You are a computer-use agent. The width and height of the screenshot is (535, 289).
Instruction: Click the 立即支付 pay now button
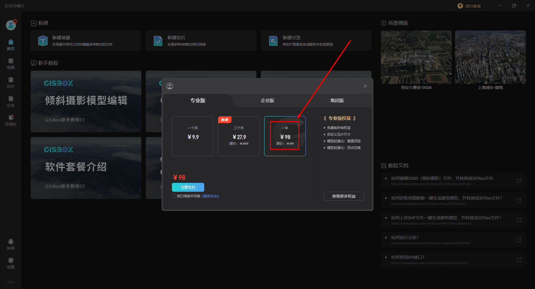(188, 187)
